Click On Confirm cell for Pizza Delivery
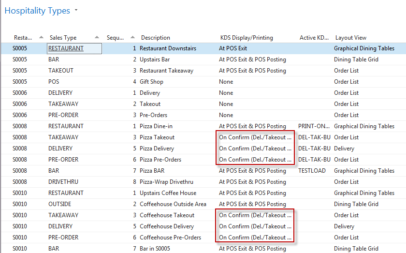The height and width of the screenshot is (253, 406). point(255,149)
